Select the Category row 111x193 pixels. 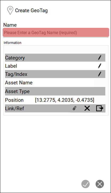[x=55, y=57]
